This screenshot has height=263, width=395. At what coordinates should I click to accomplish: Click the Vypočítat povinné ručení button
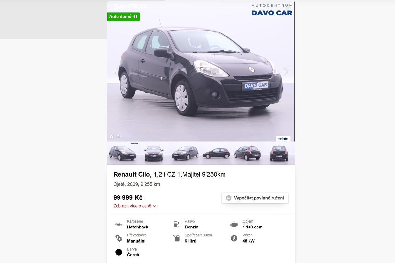(x=255, y=198)
